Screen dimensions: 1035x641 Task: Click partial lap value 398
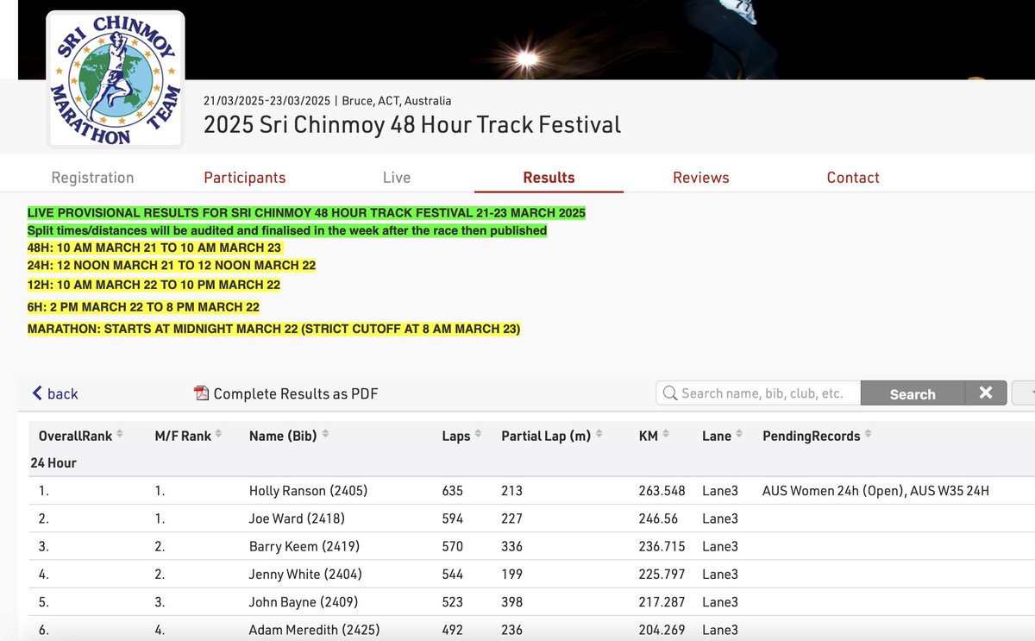point(512,601)
